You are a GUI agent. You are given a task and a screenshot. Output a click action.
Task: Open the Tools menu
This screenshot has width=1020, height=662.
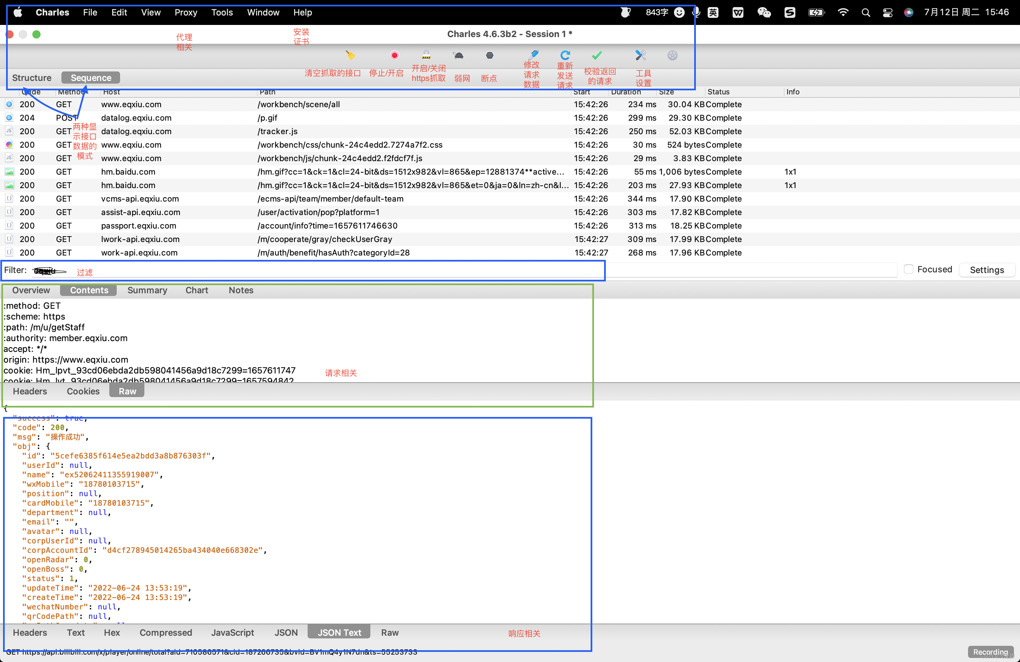pyautogui.click(x=222, y=12)
